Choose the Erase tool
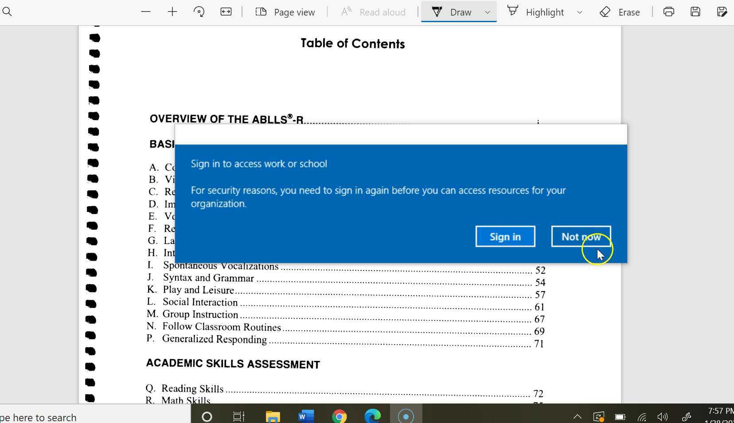Viewport: 734px width, 423px height. [x=620, y=12]
